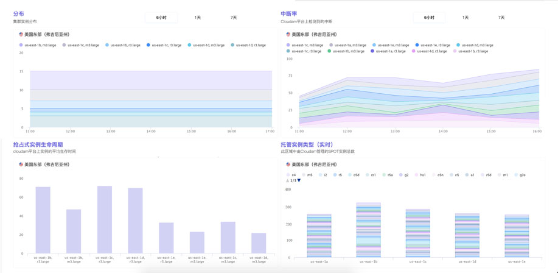The height and width of the screenshot is (273, 558).
Task: Toggle g2 instance type legend dot
Action: pyautogui.click(x=401, y=175)
